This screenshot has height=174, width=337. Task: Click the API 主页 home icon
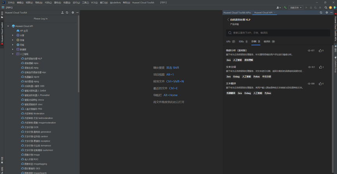click(x=18, y=31)
